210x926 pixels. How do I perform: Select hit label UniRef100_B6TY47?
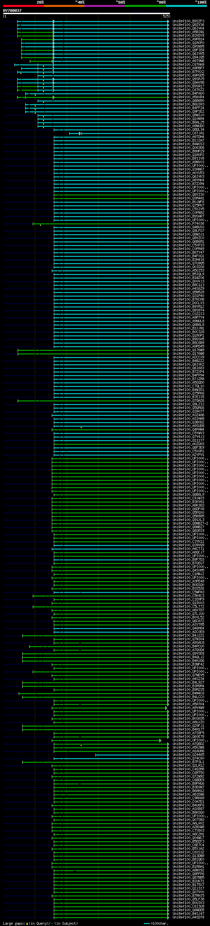[188, 252]
